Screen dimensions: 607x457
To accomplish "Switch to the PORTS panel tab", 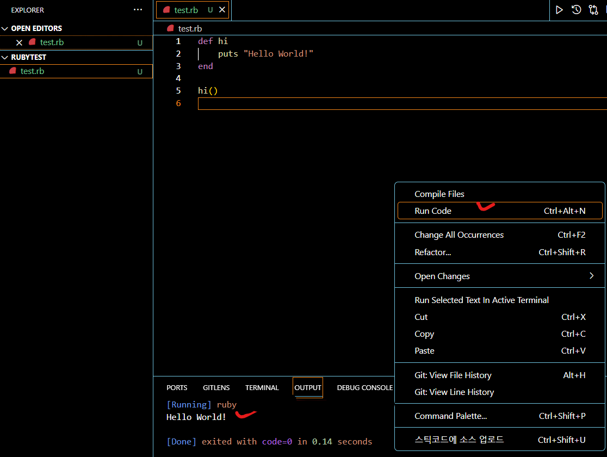I will (177, 388).
